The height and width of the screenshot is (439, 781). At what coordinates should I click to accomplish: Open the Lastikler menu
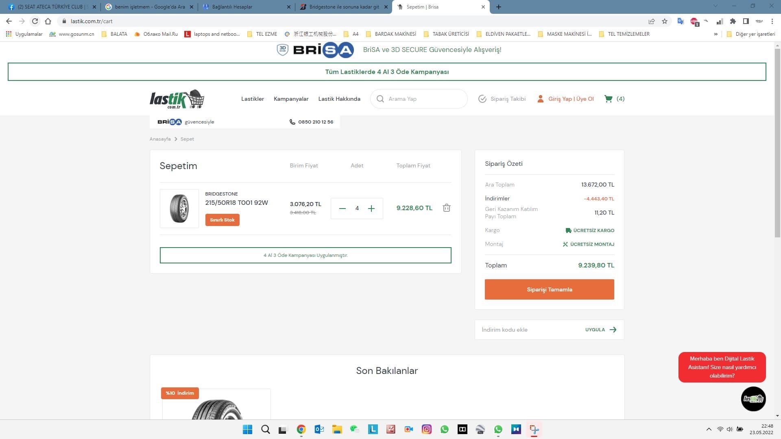252,99
